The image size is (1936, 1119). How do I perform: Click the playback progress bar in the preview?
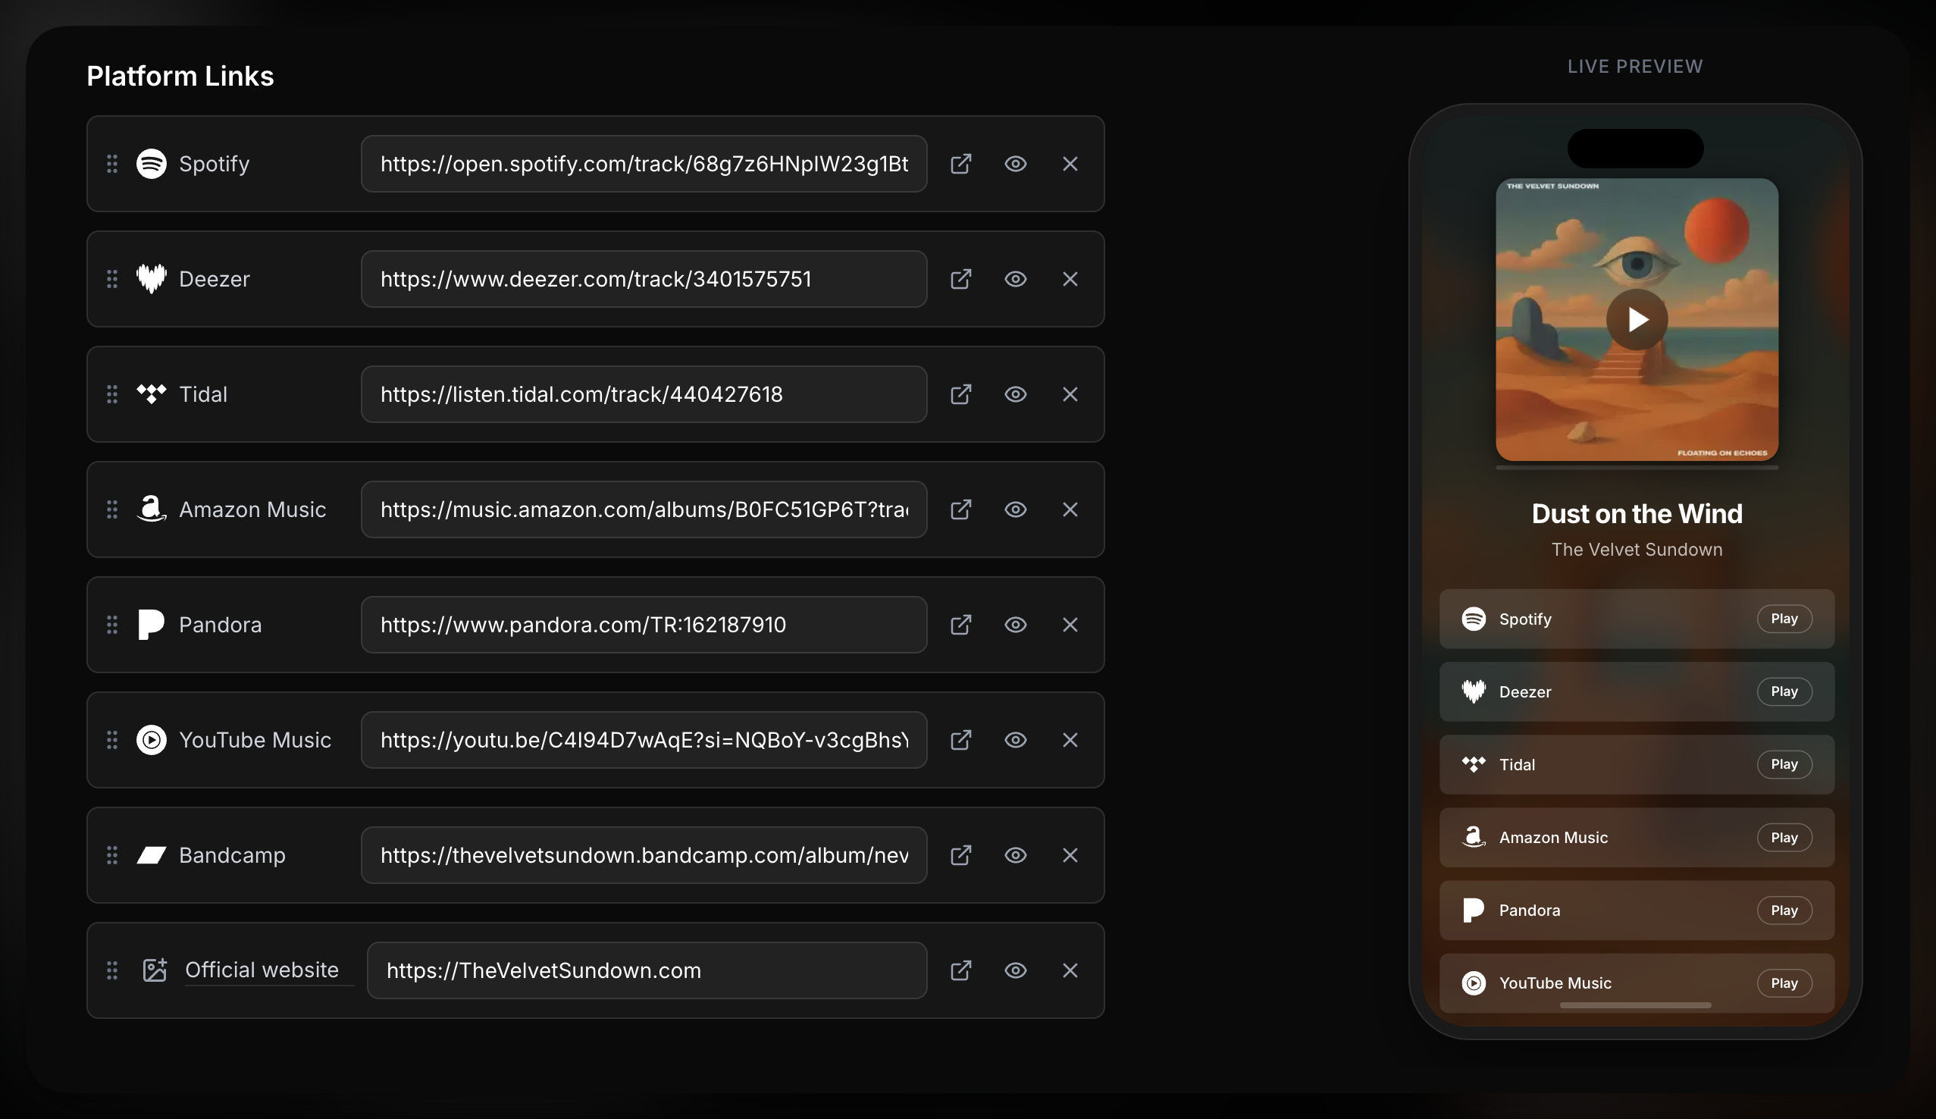click(x=1637, y=1005)
